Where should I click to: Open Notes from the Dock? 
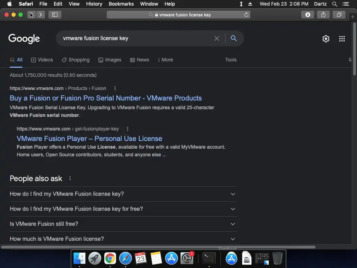[x=156, y=259]
